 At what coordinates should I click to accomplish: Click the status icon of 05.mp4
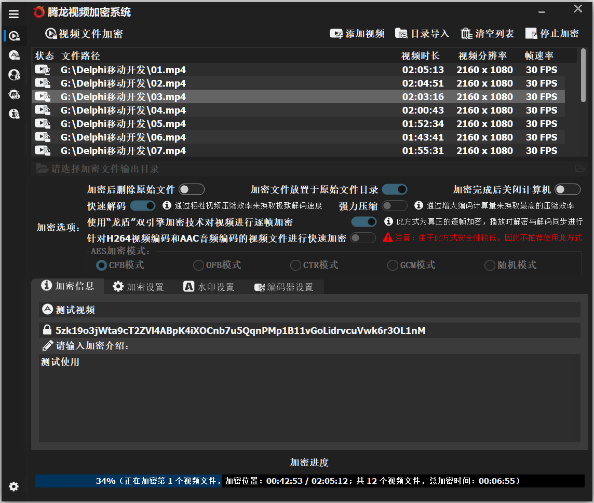pos(43,123)
